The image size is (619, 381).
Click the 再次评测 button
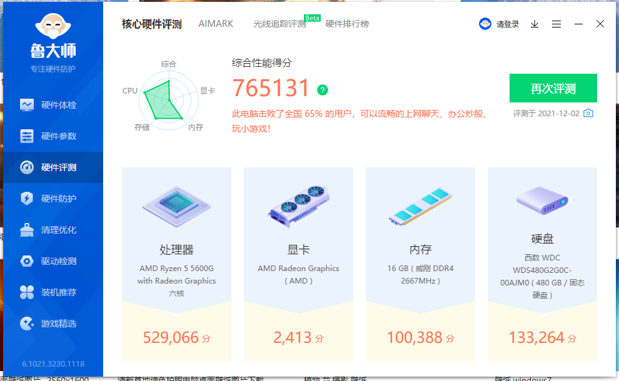(x=553, y=88)
